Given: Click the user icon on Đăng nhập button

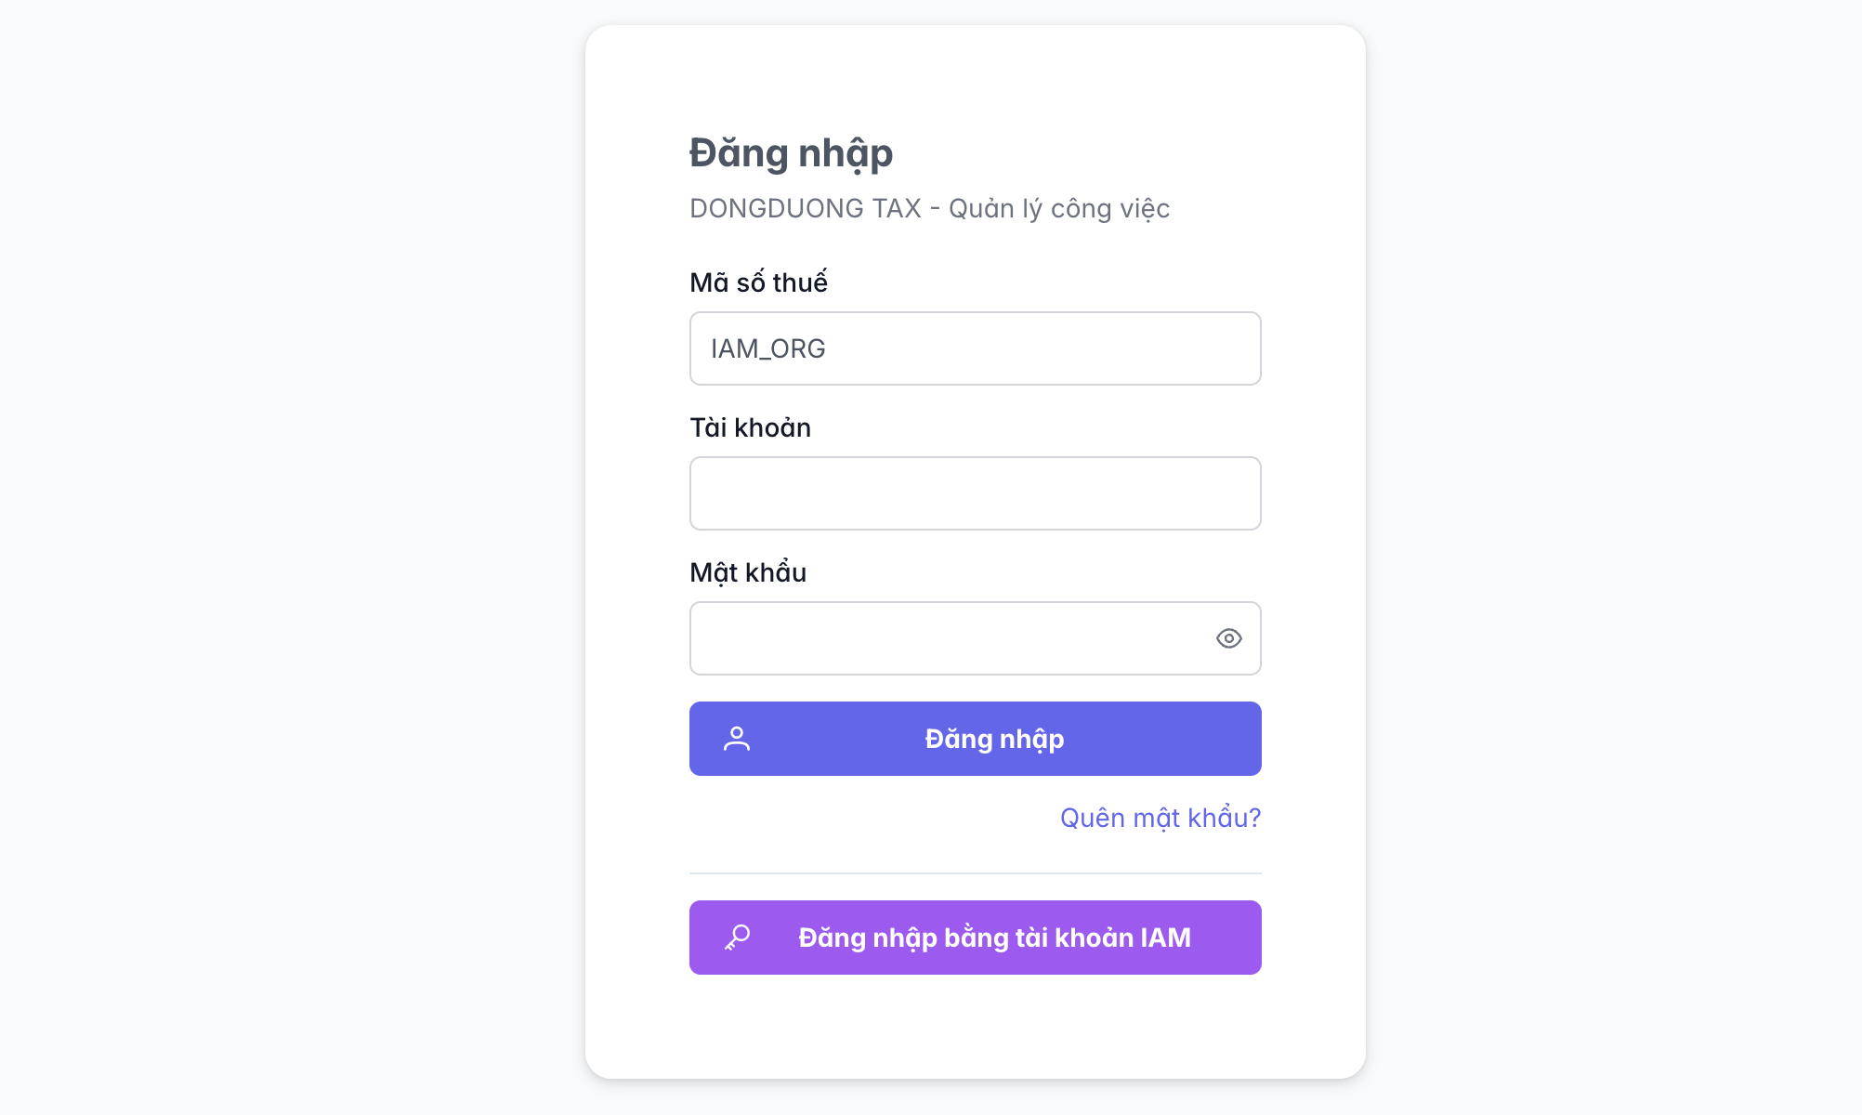Looking at the screenshot, I should tap(737, 739).
